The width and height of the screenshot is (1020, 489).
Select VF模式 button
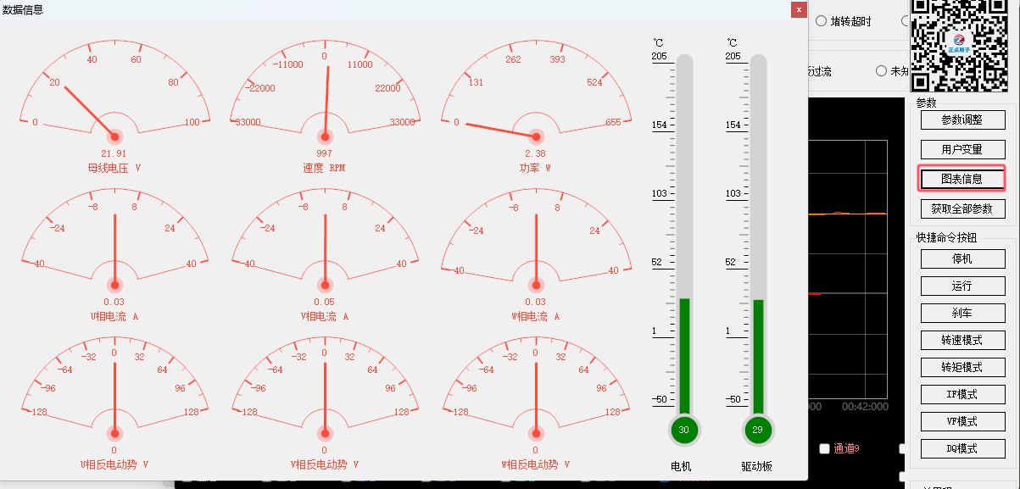[962, 421]
